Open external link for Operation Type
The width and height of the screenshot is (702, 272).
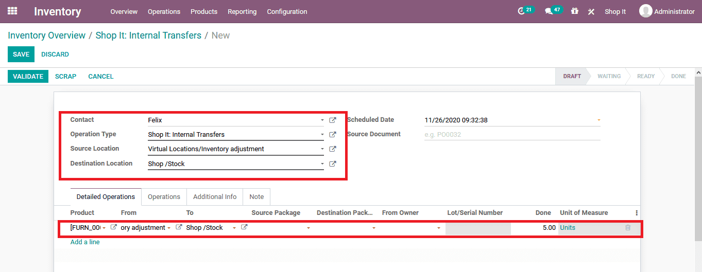tap(333, 135)
